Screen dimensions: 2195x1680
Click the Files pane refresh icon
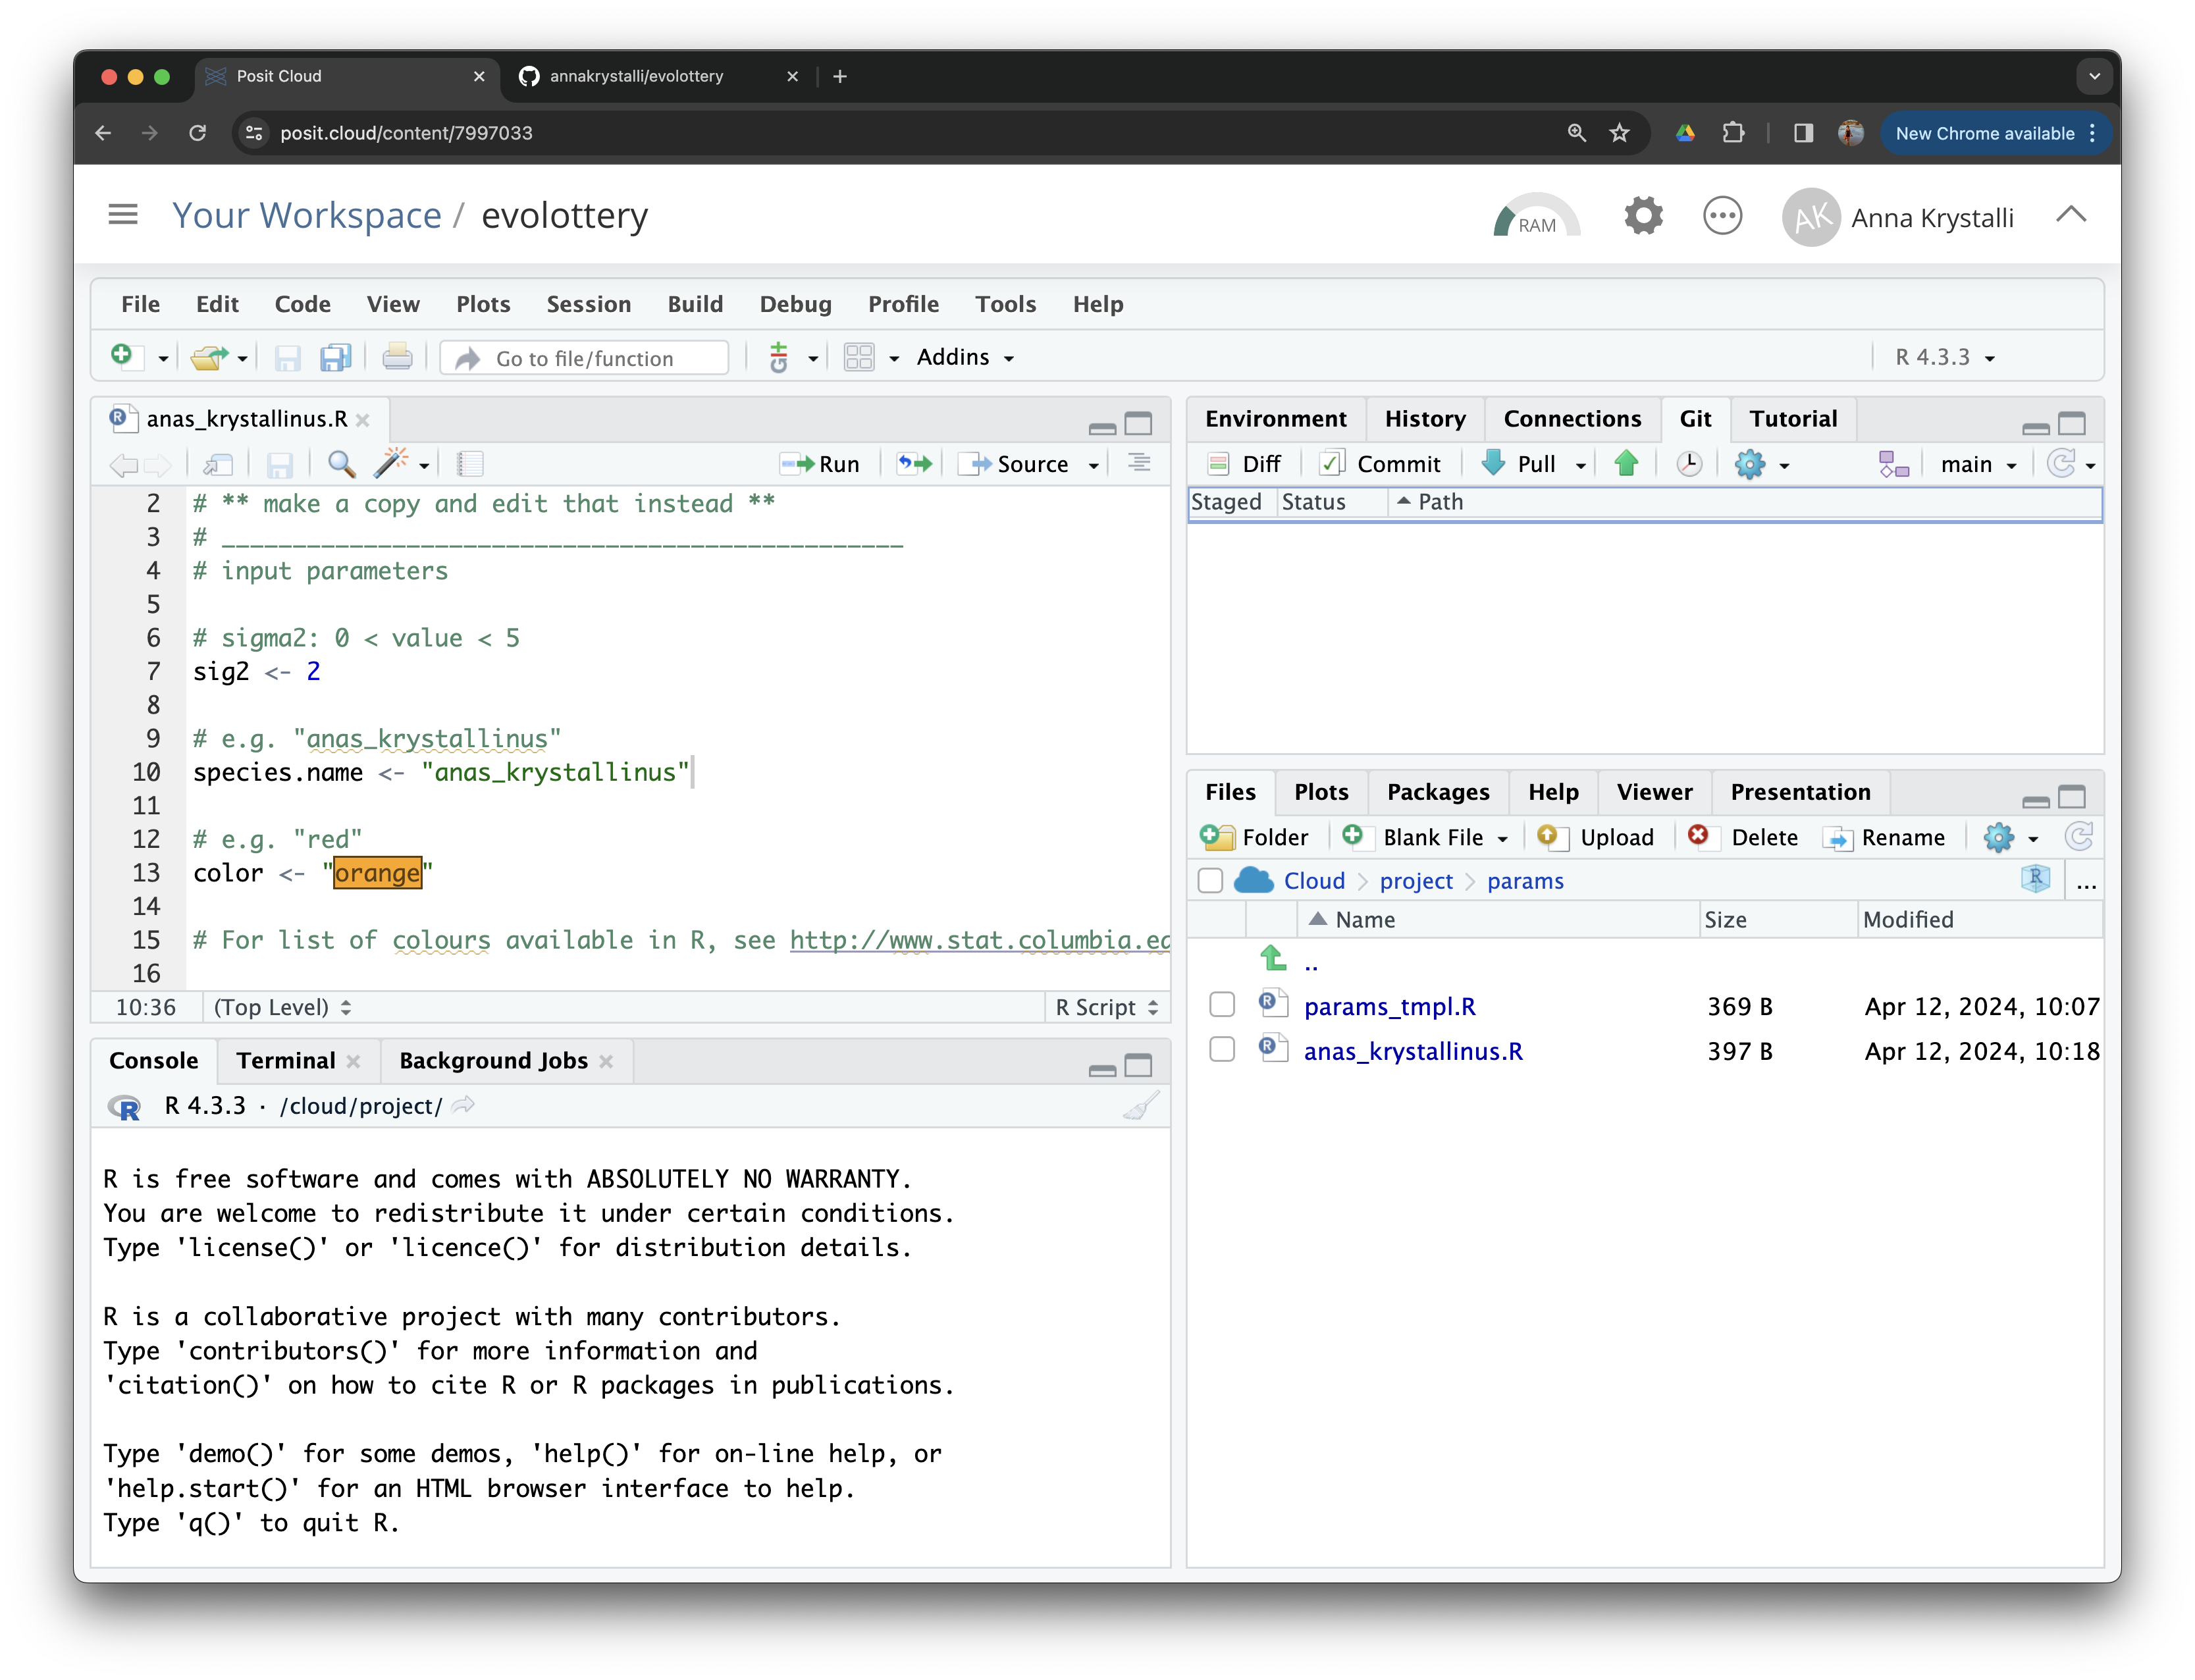click(x=2080, y=837)
